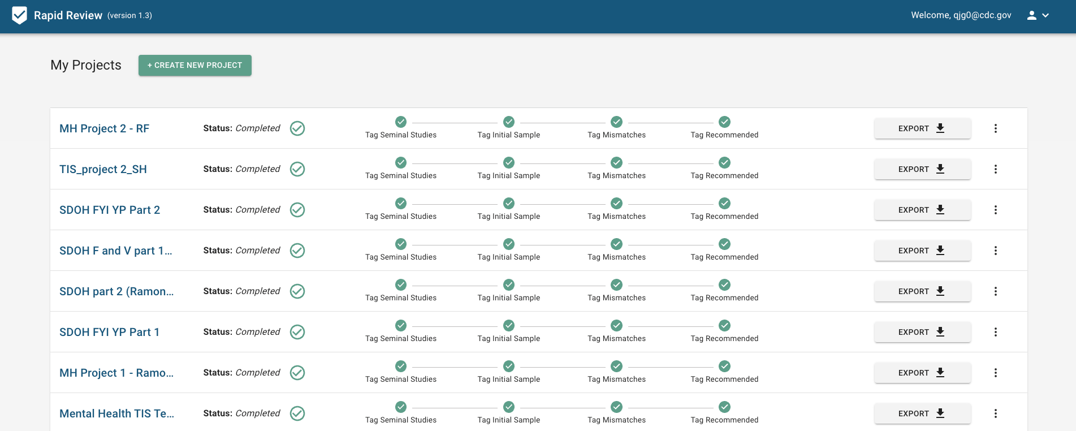Click the Rapid Review shield logo
Image resolution: width=1076 pixels, height=431 pixels.
point(19,15)
